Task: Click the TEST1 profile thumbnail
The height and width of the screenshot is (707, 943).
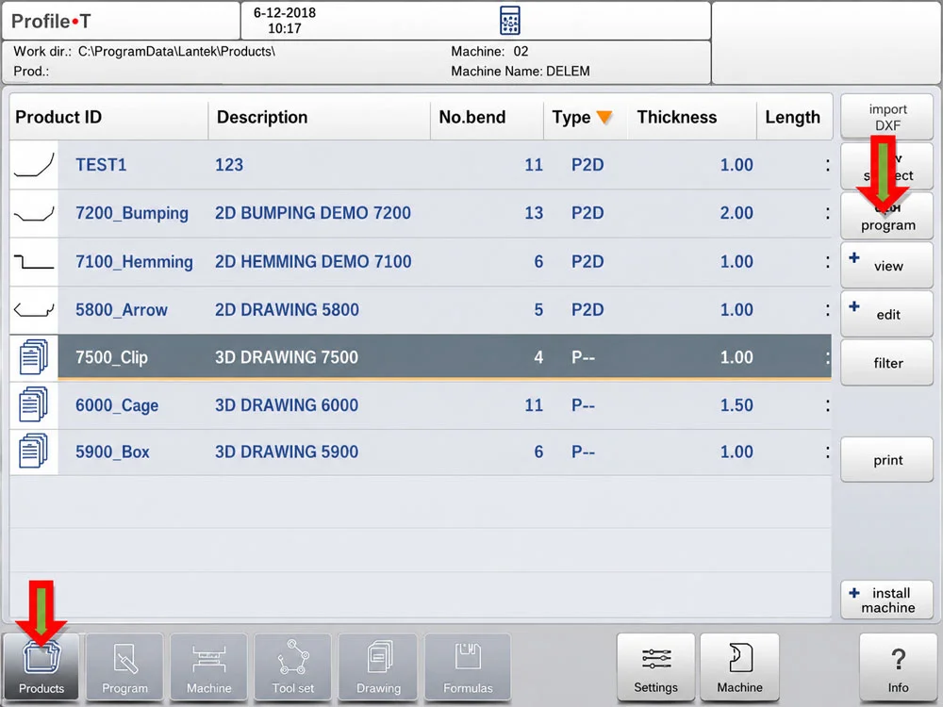Action: [34, 165]
